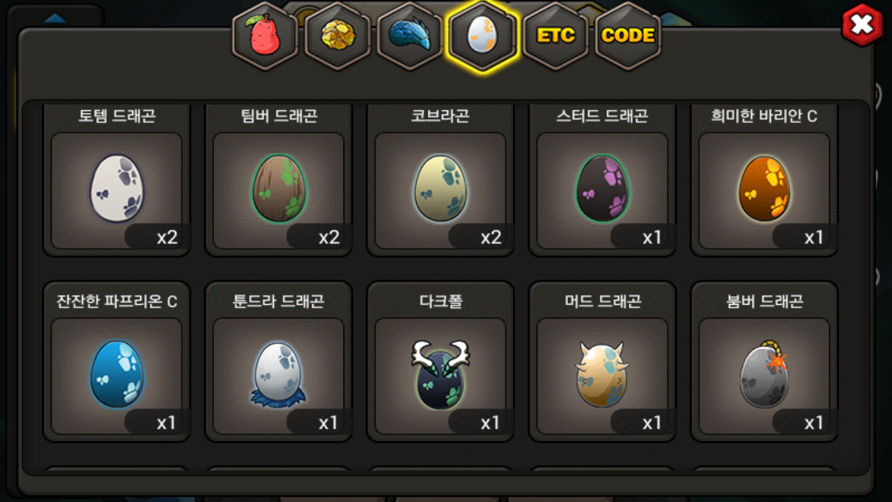Pick the brown 팀버 드래곤 egg
Screen dimensions: 892x502
(279, 189)
